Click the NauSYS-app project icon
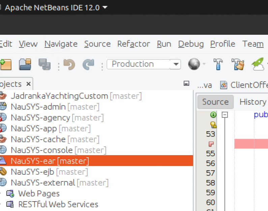 pos(3,128)
